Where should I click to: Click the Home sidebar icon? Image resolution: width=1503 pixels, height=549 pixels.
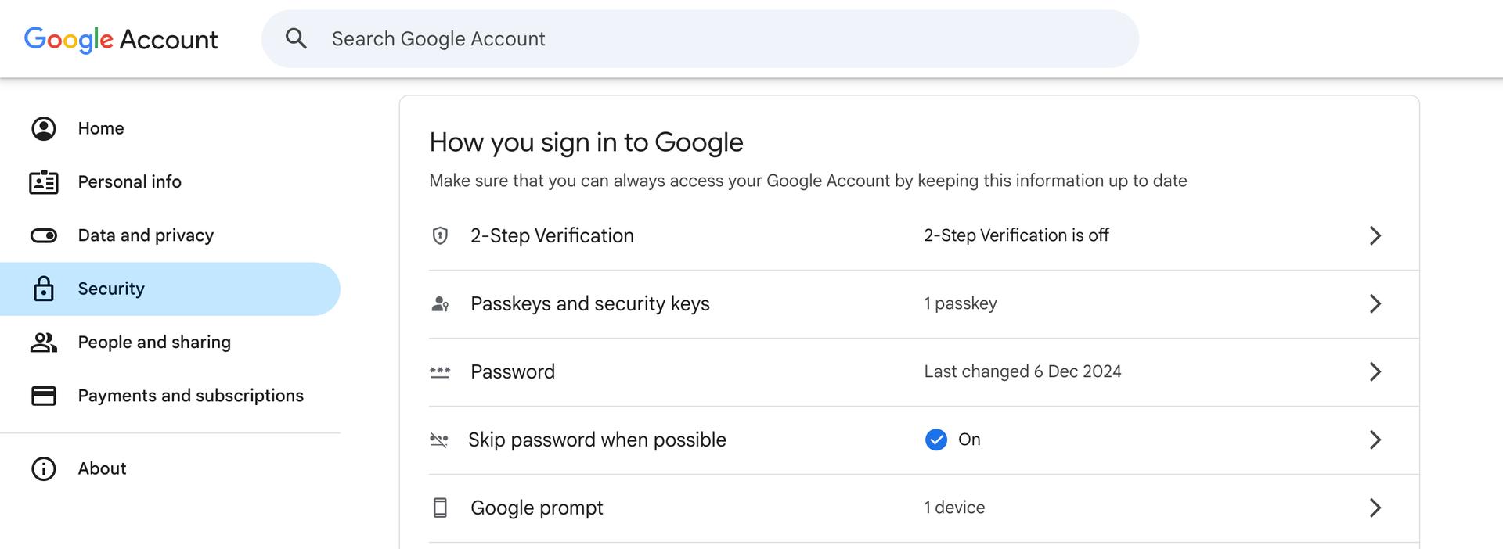[x=43, y=128]
